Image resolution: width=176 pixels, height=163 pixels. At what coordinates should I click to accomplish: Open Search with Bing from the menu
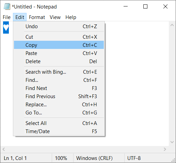pyautogui.click(x=59, y=72)
